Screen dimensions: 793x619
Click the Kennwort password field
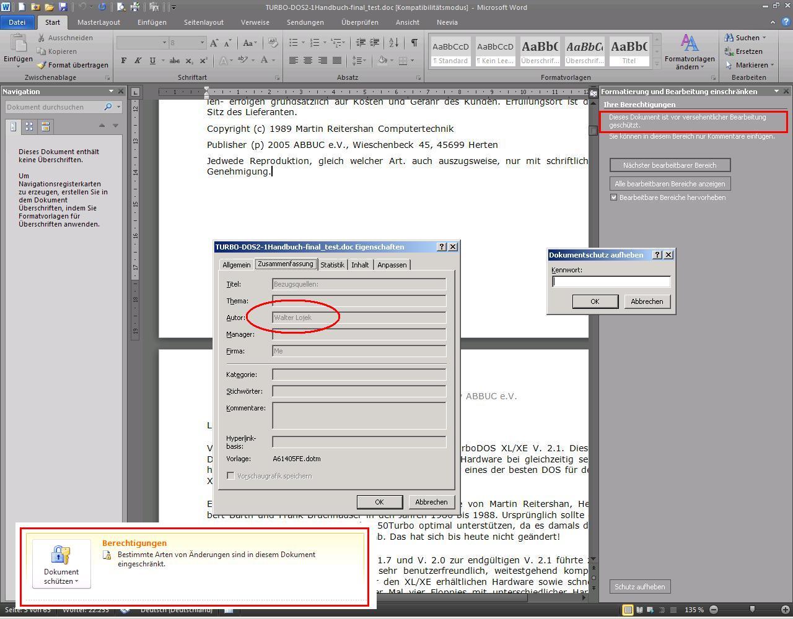[611, 282]
